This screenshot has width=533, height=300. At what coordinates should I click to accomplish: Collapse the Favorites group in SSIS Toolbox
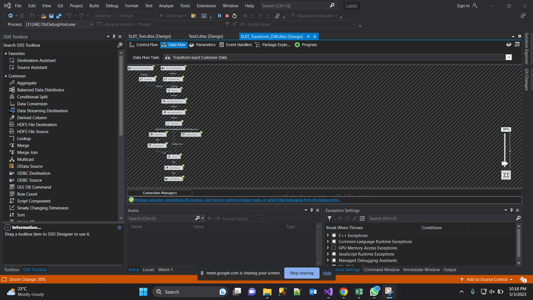(x=6, y=53)
